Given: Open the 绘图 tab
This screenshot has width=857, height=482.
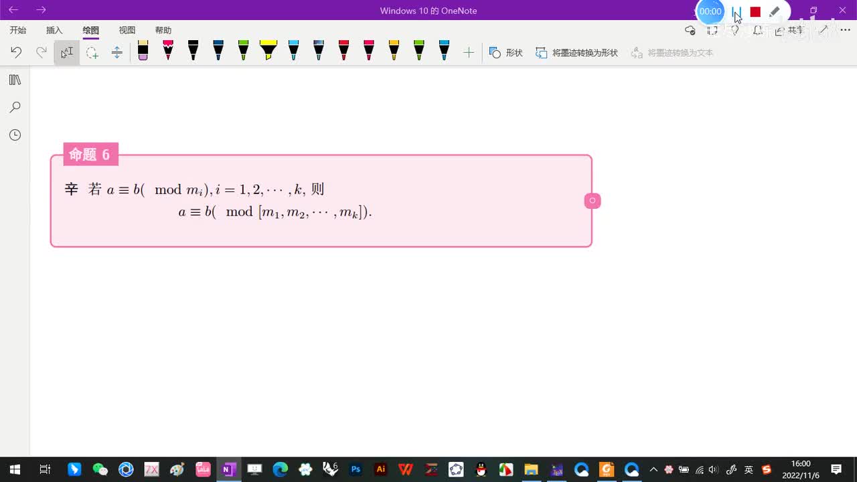Looking at the screenshot, I should (90, 30).
